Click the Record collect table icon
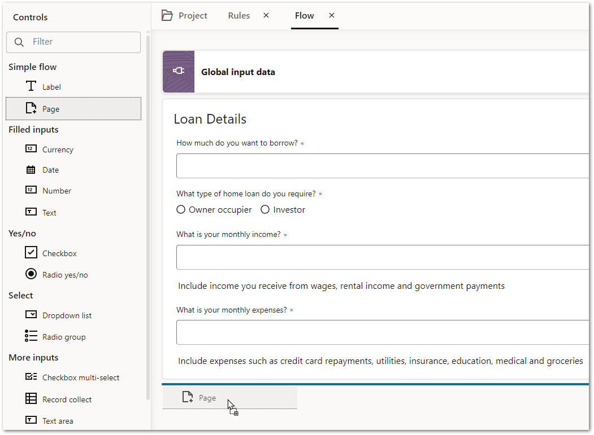The image size is (594, 435). click(x=31, y=399)
